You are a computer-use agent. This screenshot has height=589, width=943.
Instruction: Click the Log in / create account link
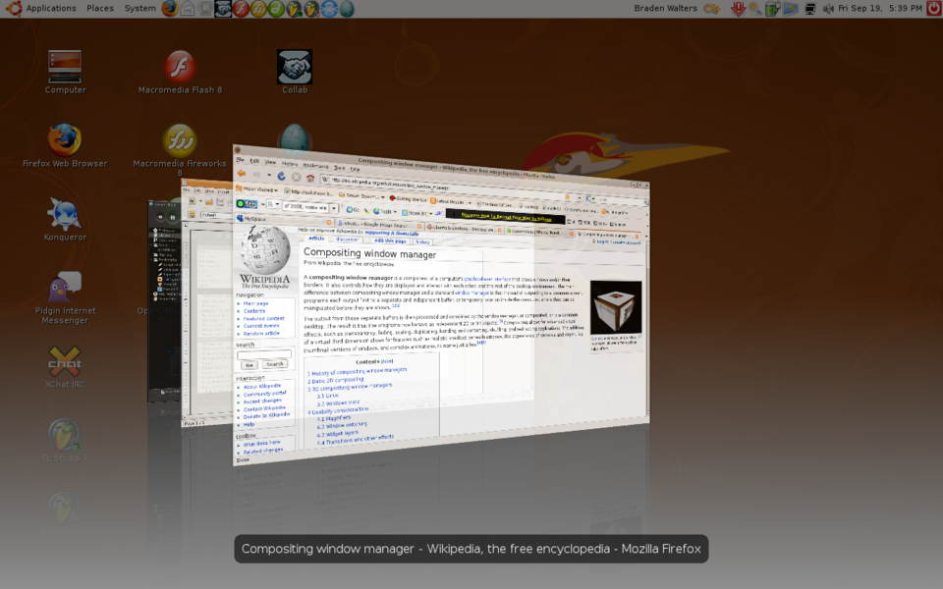coord(618,242)
